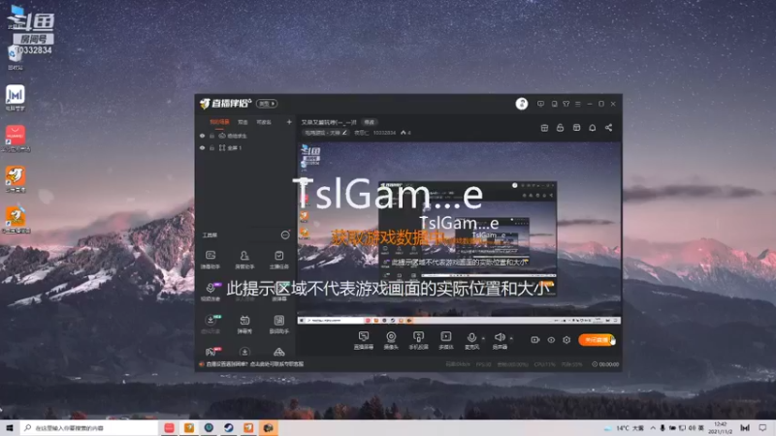Click the mobile device icon in title bar
This screenshot has width=776, height=436.
[x=554, y=104]
